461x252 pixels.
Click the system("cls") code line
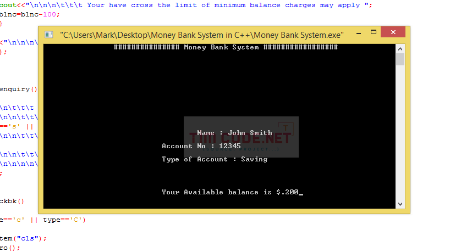click(x=23, y=238)
